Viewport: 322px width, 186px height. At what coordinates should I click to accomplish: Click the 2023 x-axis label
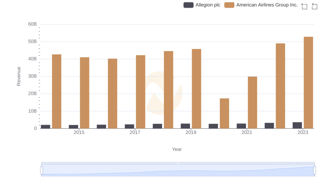[303, 132]
